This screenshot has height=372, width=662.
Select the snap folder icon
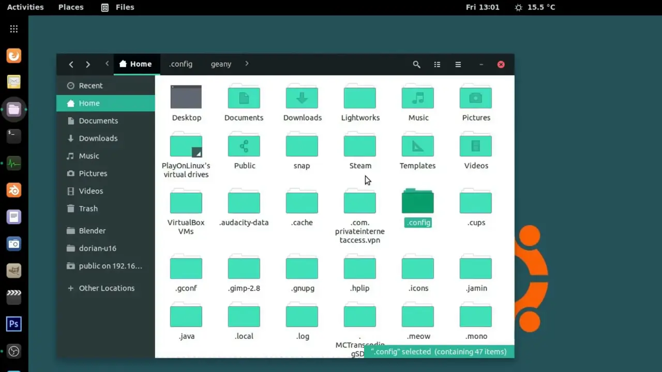coord(302,145)
